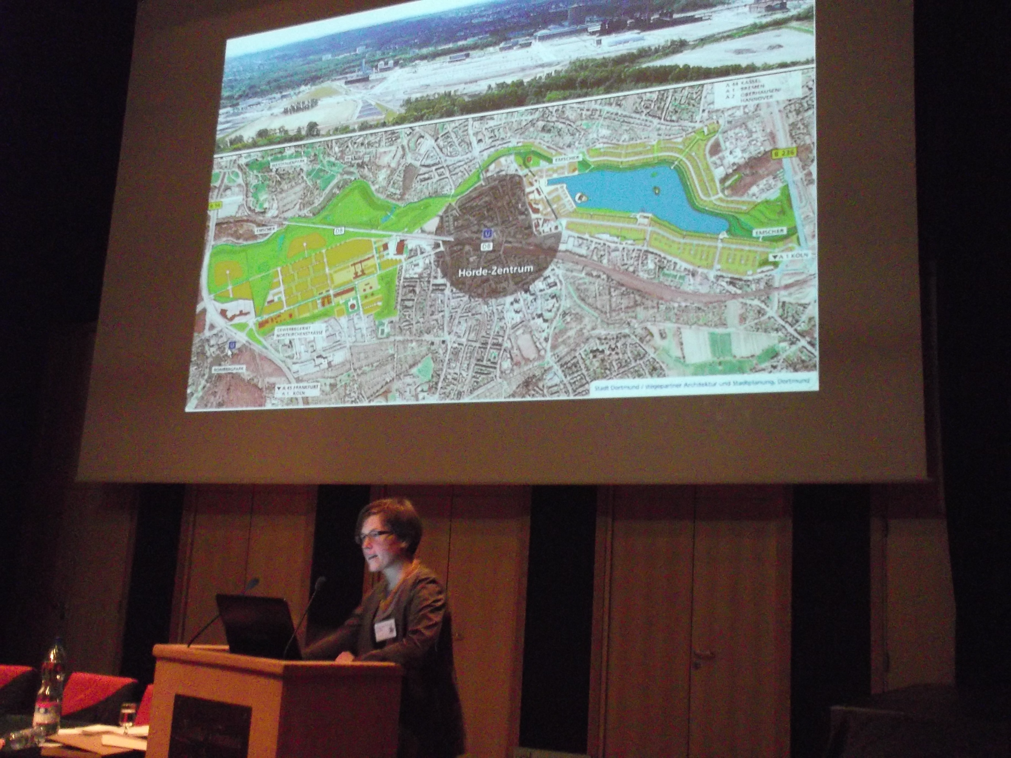1011x758 pixels.
Task: Click the small island with white outline in lake
Action: tap(581, 197)
